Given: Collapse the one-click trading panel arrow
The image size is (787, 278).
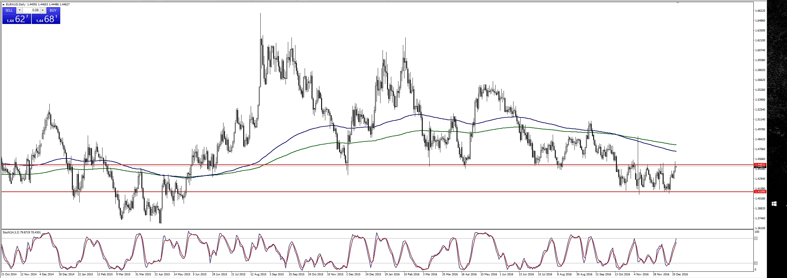Looking at the screenshot, I should (3, 4).
